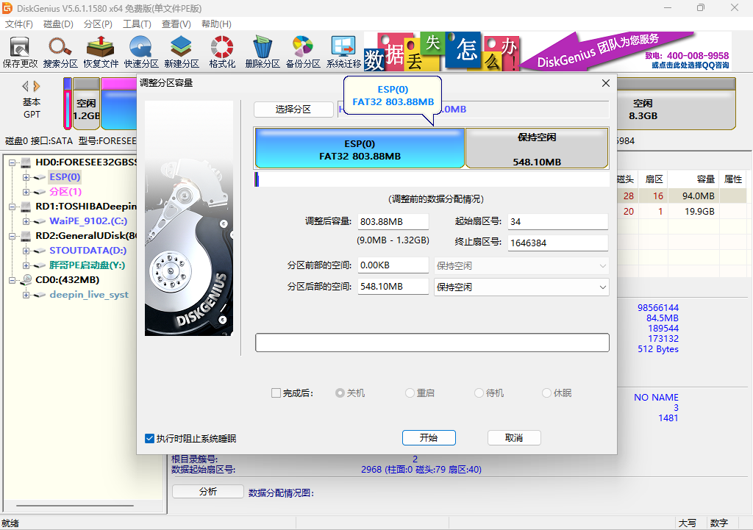Open the 备份分区 backup partition tool

302,52
